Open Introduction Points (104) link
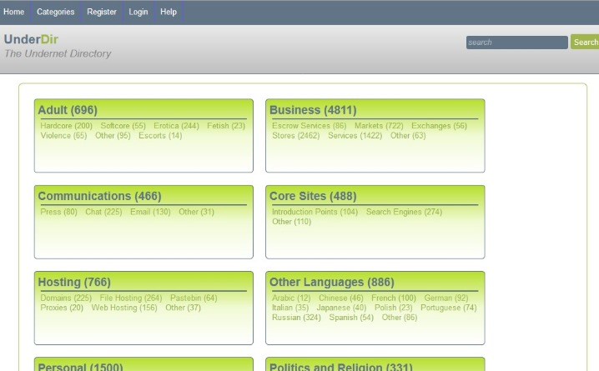Screen dimensions: 599x371 tap(315, 212)
